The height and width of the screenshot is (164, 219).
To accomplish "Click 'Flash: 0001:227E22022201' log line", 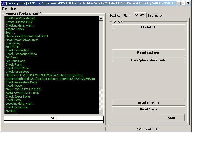I will coord(24,89).
